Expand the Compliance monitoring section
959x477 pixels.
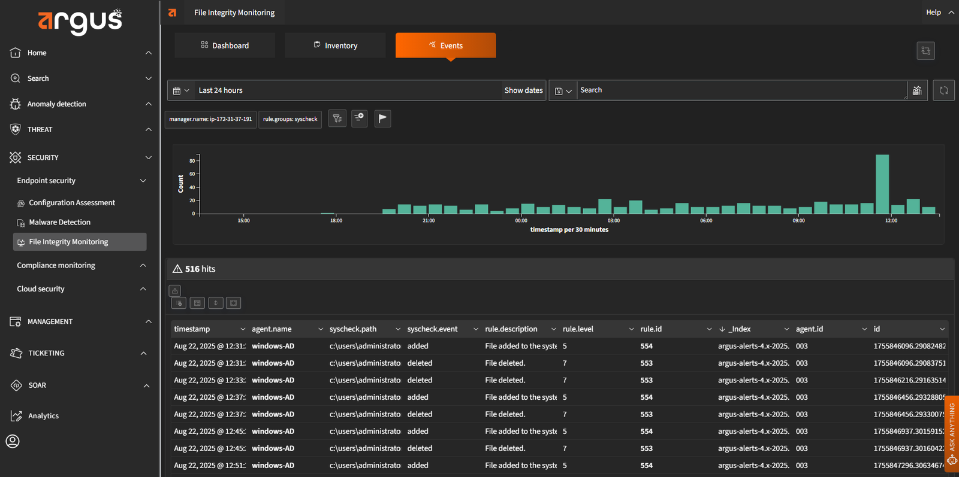pyautogui.click(x=143, y=265)
